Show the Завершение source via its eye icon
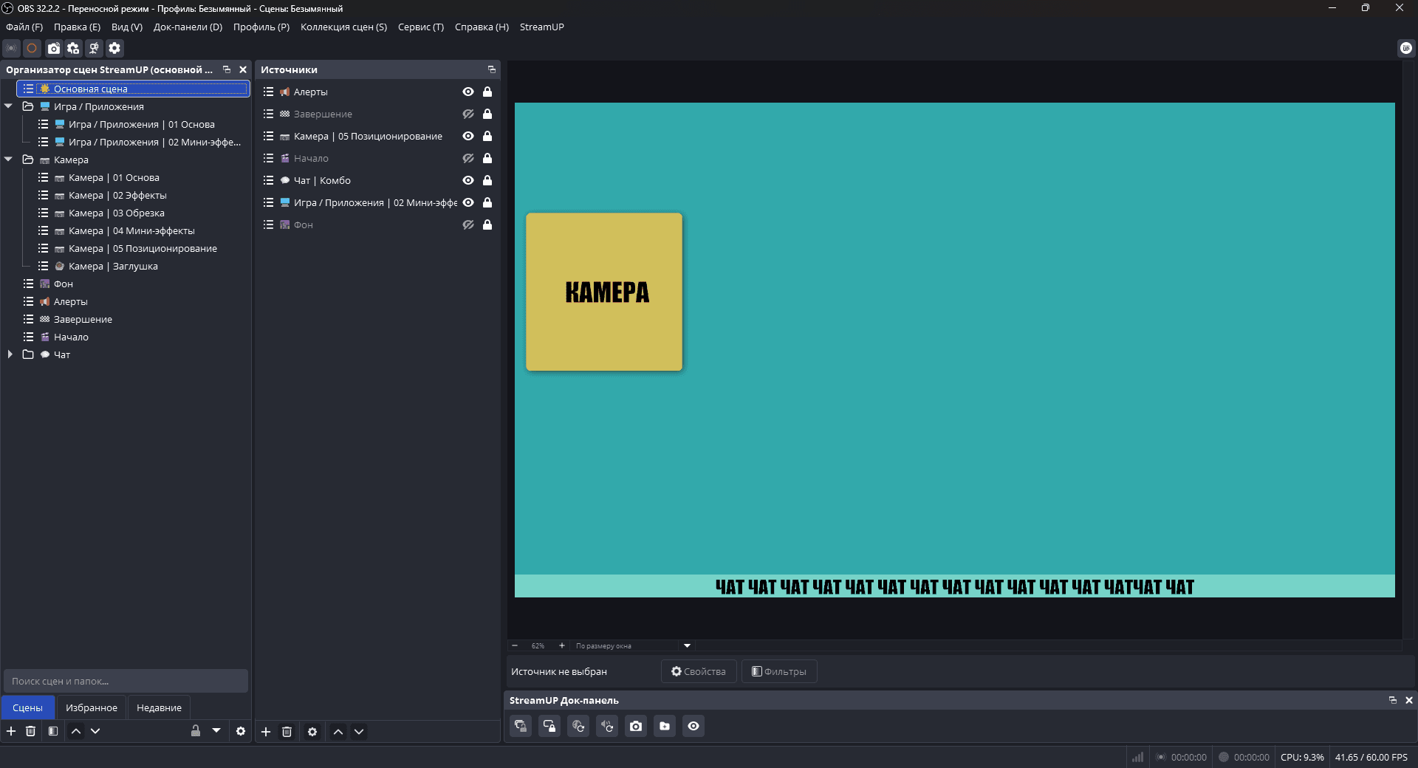The image size is (1418, 768). tap(468, 114)
